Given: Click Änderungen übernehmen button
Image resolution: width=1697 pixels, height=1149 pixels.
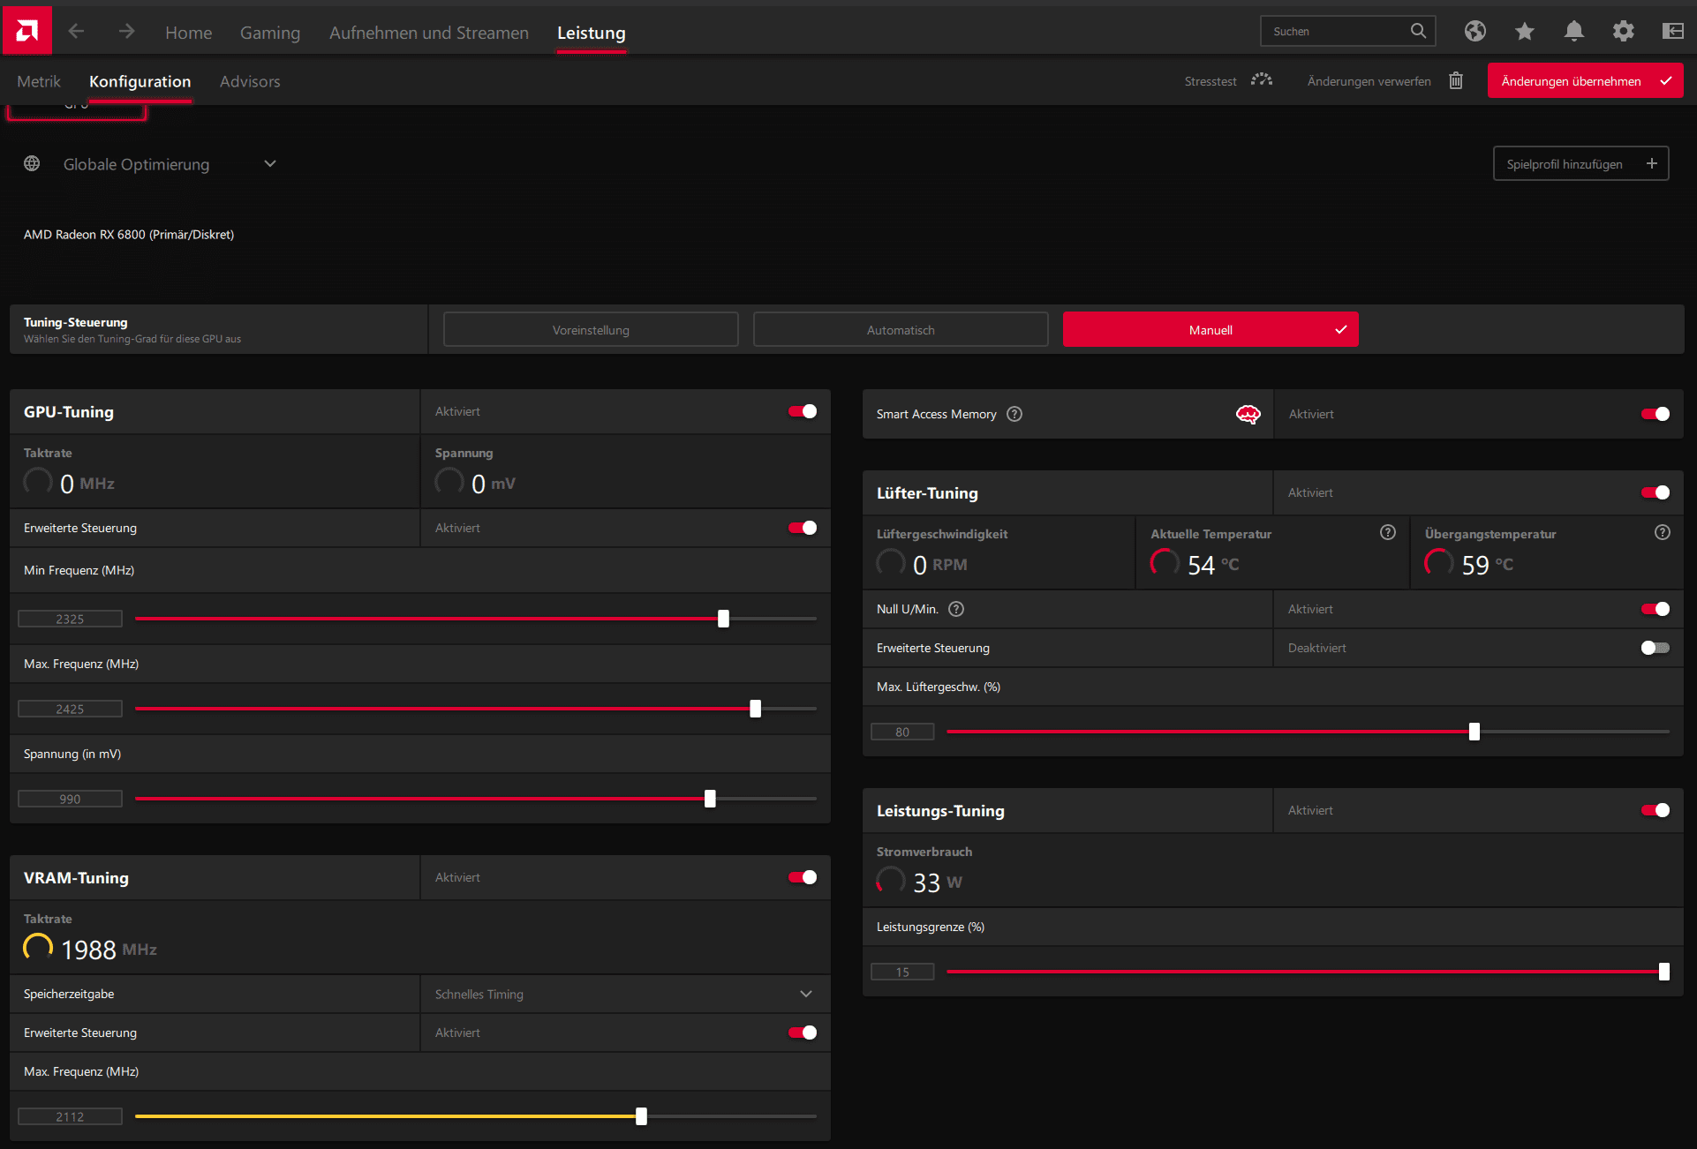Looking at the screenshot, I should pyautogui.click(x=1585, y=80).
